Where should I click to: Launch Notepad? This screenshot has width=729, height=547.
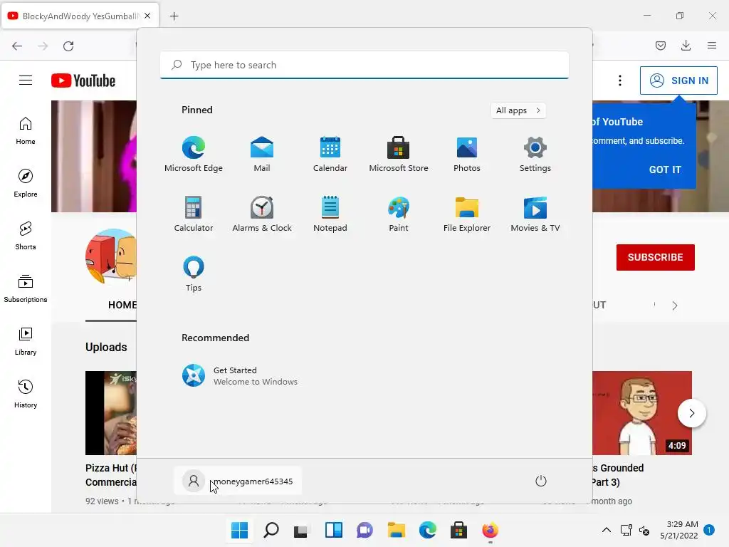click(x=330, y=214)
